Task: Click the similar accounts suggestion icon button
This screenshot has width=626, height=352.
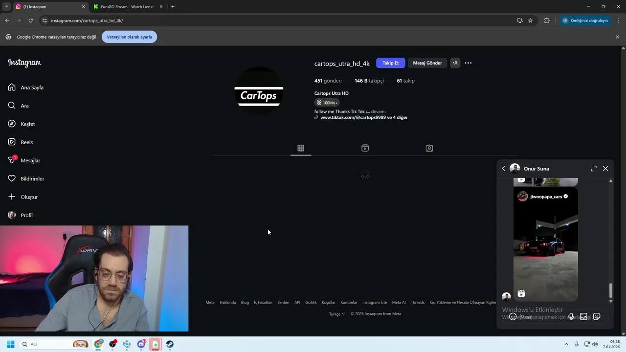Action: pyautogui.click(x=455, y=63)
